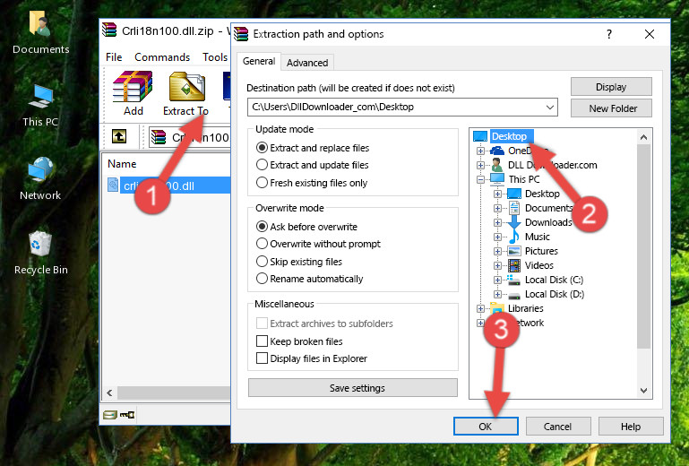The width and height of the screenshot is (689, 466).
Task: Click the Name column header in WinRAR
Action: click(x=122, y=164)
